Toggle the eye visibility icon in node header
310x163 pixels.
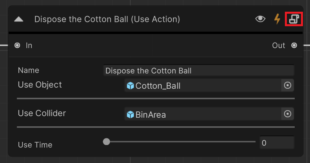coord(260,19)
